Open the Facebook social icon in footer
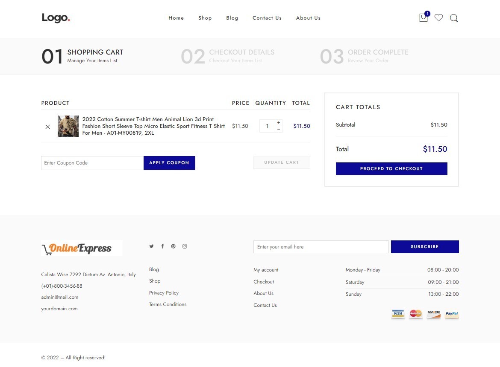The width and height of the screenshot is (500, 367). [162, 246]
